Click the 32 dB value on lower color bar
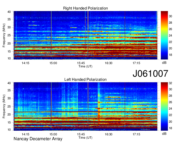 (170, 83)
